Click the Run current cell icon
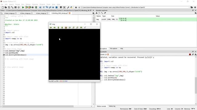This screenshot has height=110, width=197. click(26, 7)
